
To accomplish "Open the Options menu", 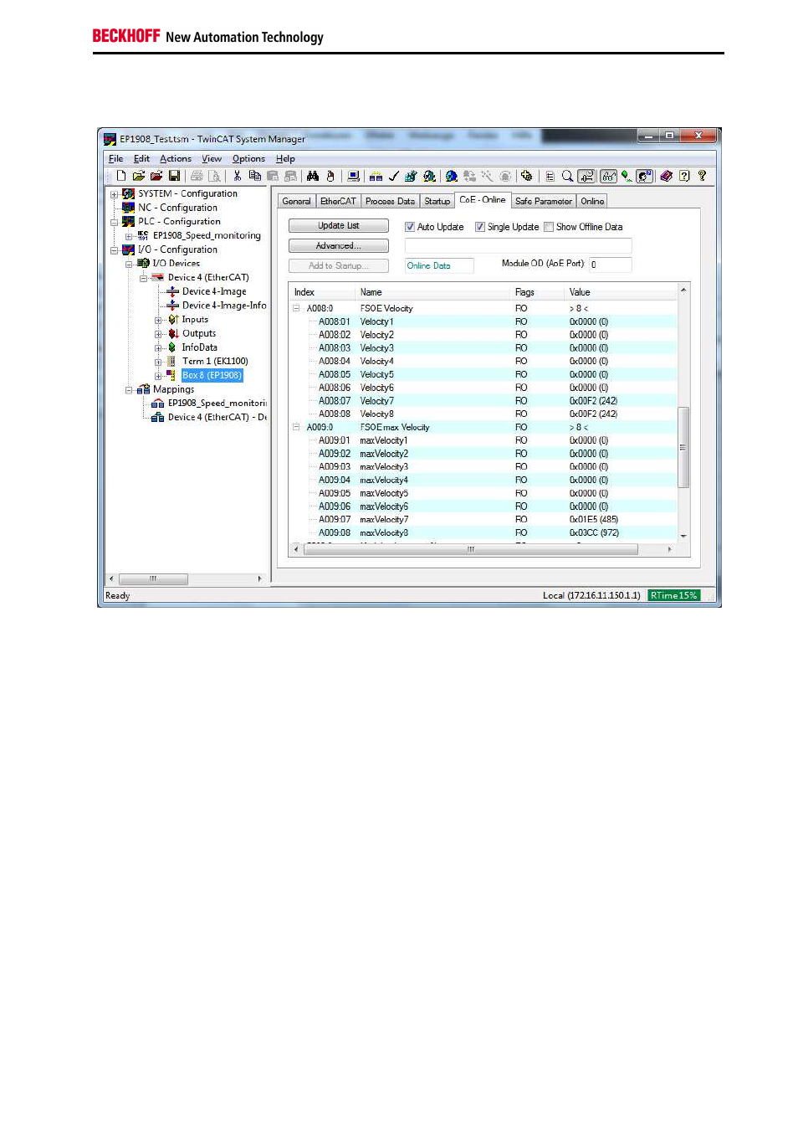I will (x=248, y=159).
